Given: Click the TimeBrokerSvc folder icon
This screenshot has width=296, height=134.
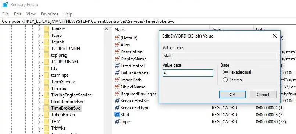Looking at the screenshot, I should pos(46,108).
